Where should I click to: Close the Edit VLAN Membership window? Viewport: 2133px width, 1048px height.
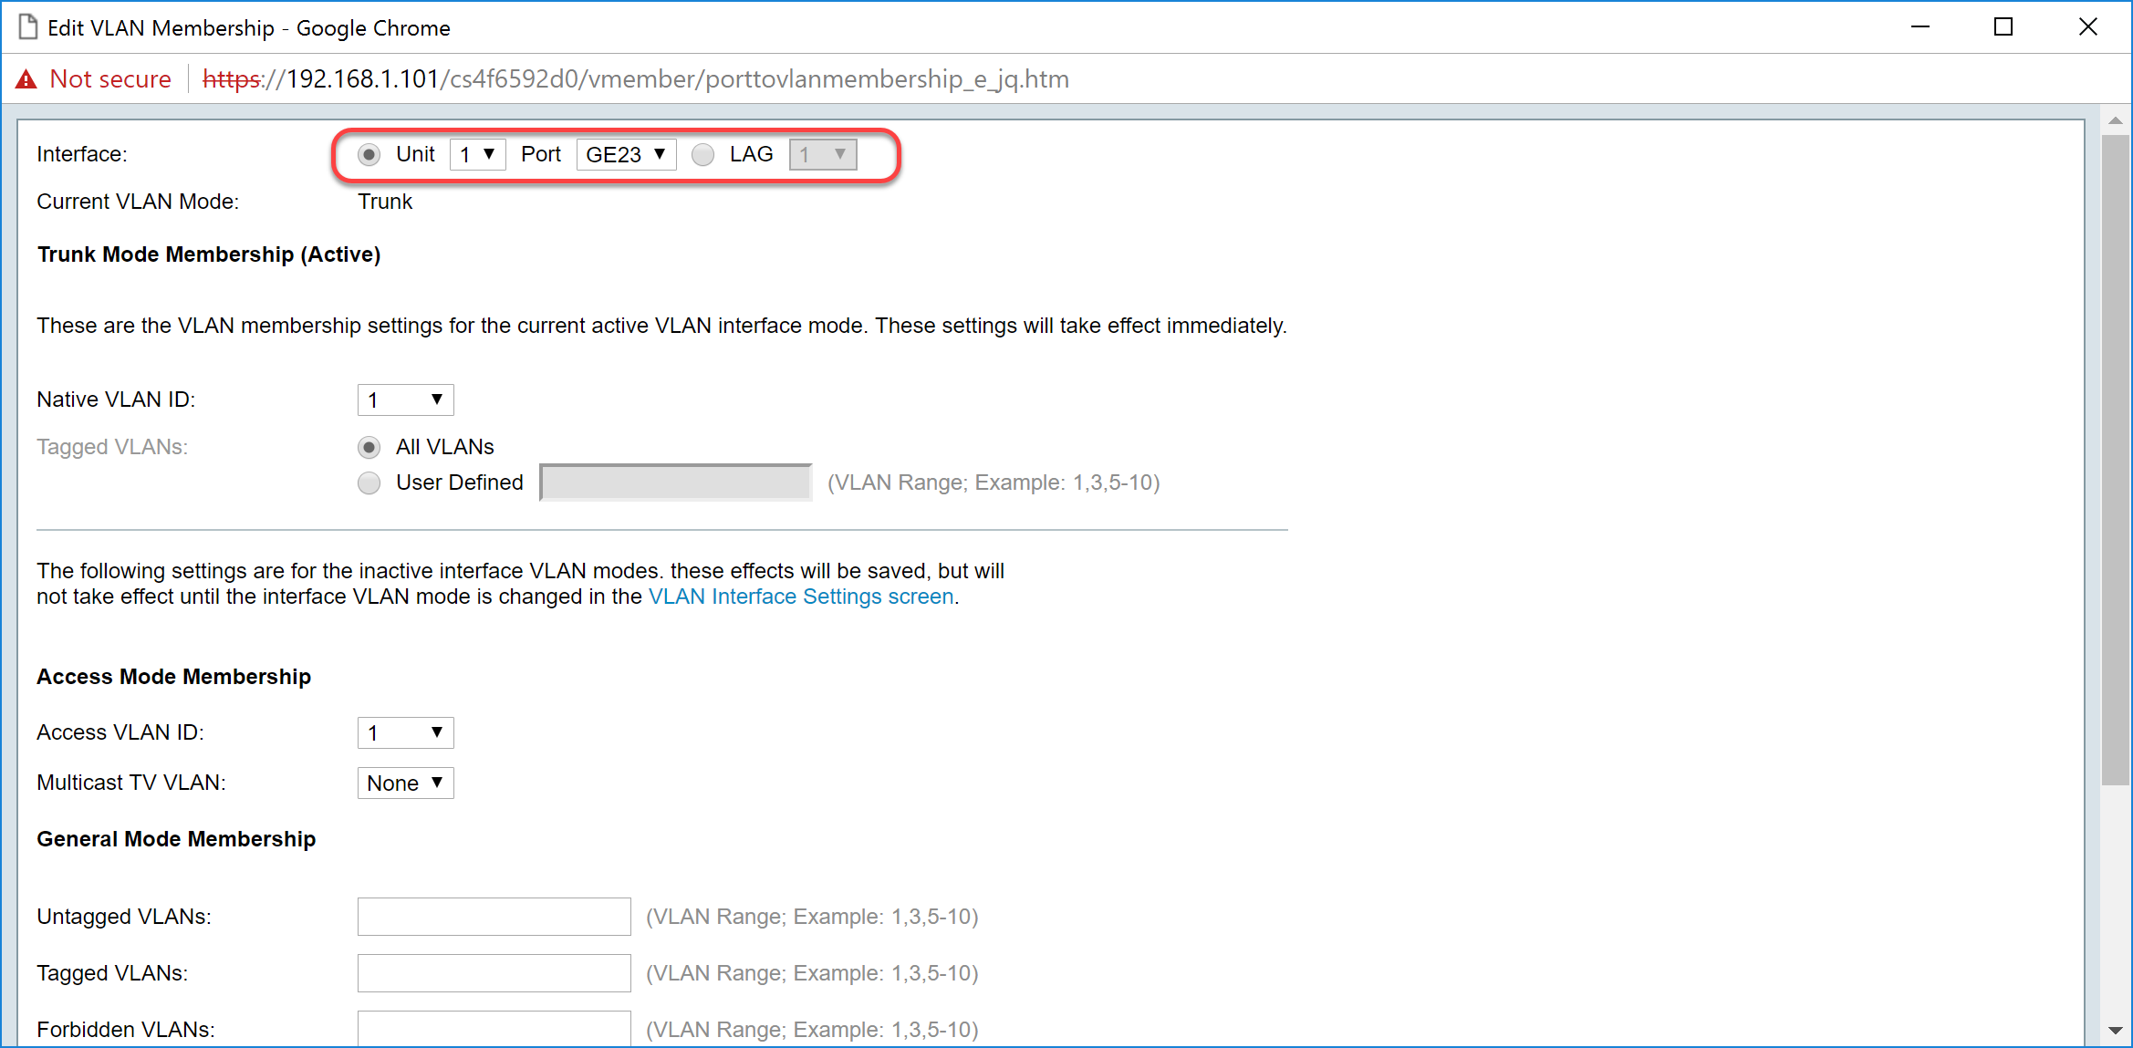2087,27
